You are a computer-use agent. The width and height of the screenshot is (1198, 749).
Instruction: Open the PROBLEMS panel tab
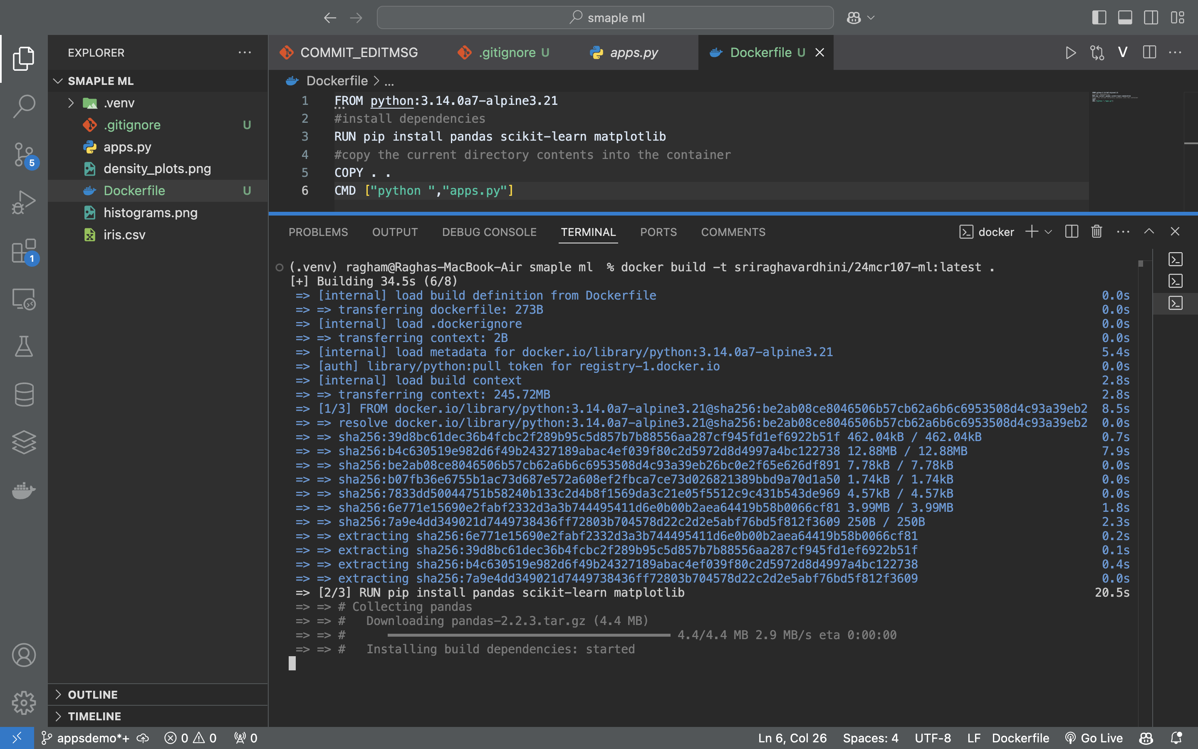(x=318, y=232)
